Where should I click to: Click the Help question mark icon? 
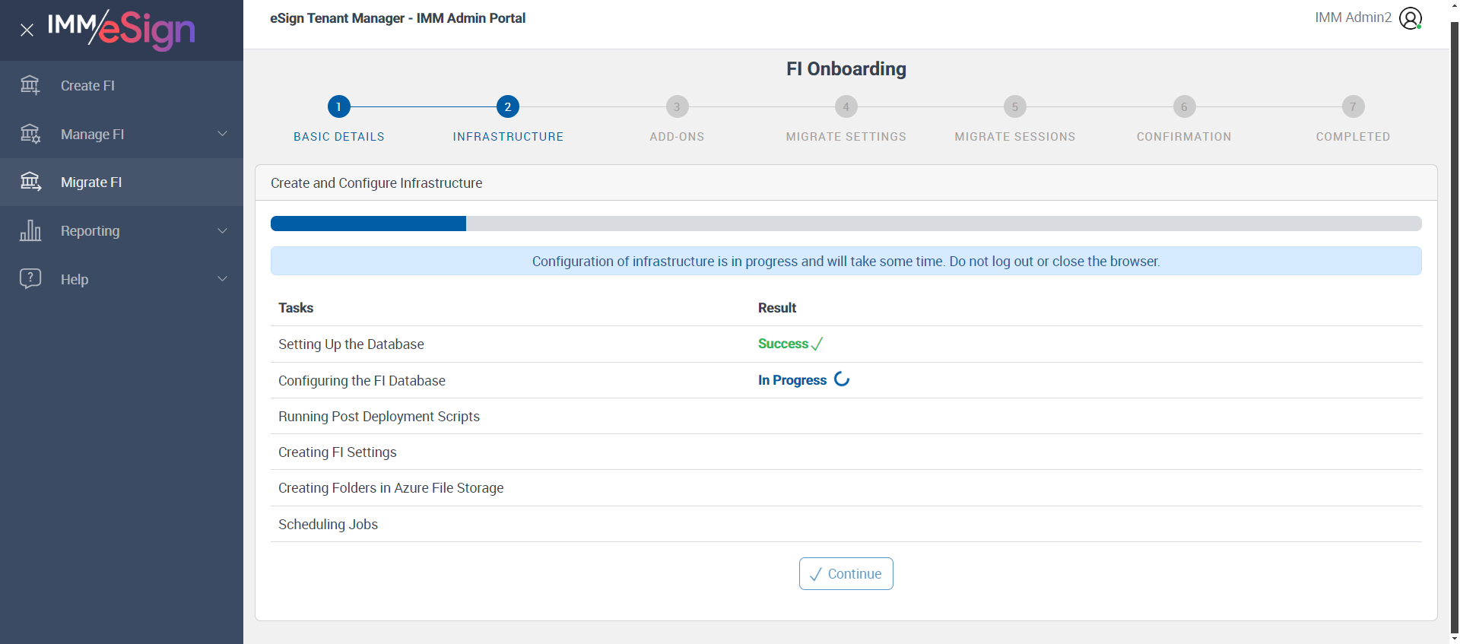[30, 278]
